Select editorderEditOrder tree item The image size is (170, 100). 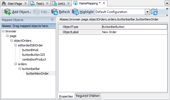(30, 45)
